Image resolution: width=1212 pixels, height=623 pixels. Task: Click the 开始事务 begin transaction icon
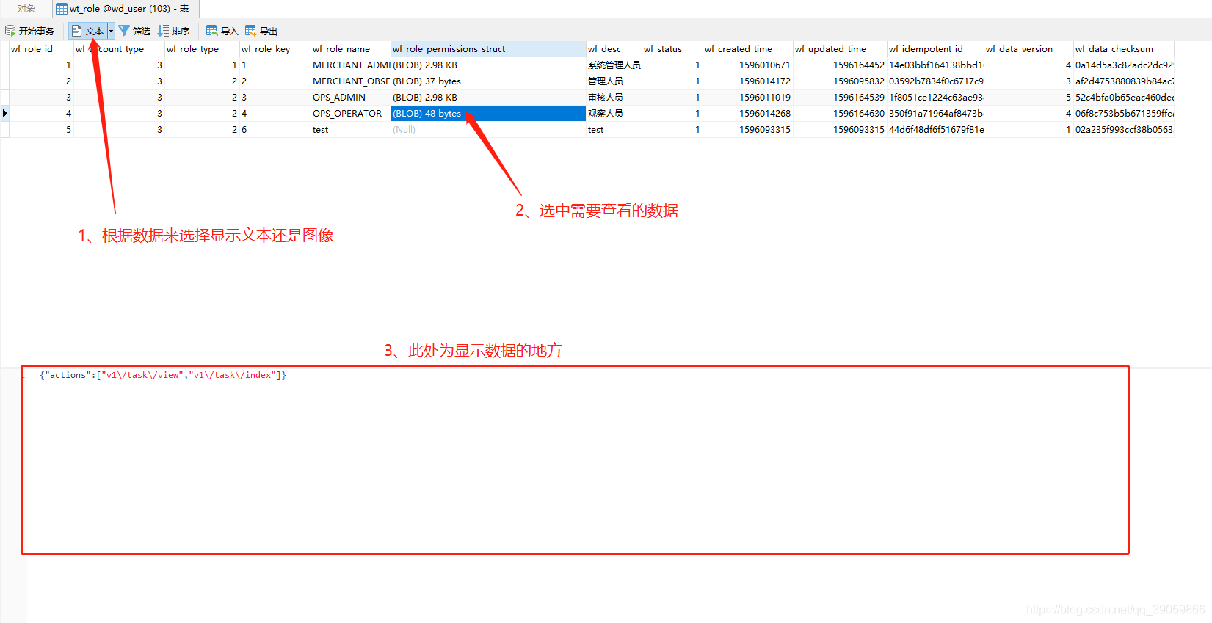point(10,31)
